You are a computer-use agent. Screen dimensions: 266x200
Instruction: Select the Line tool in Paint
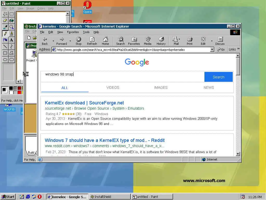[x=5, y=46]
